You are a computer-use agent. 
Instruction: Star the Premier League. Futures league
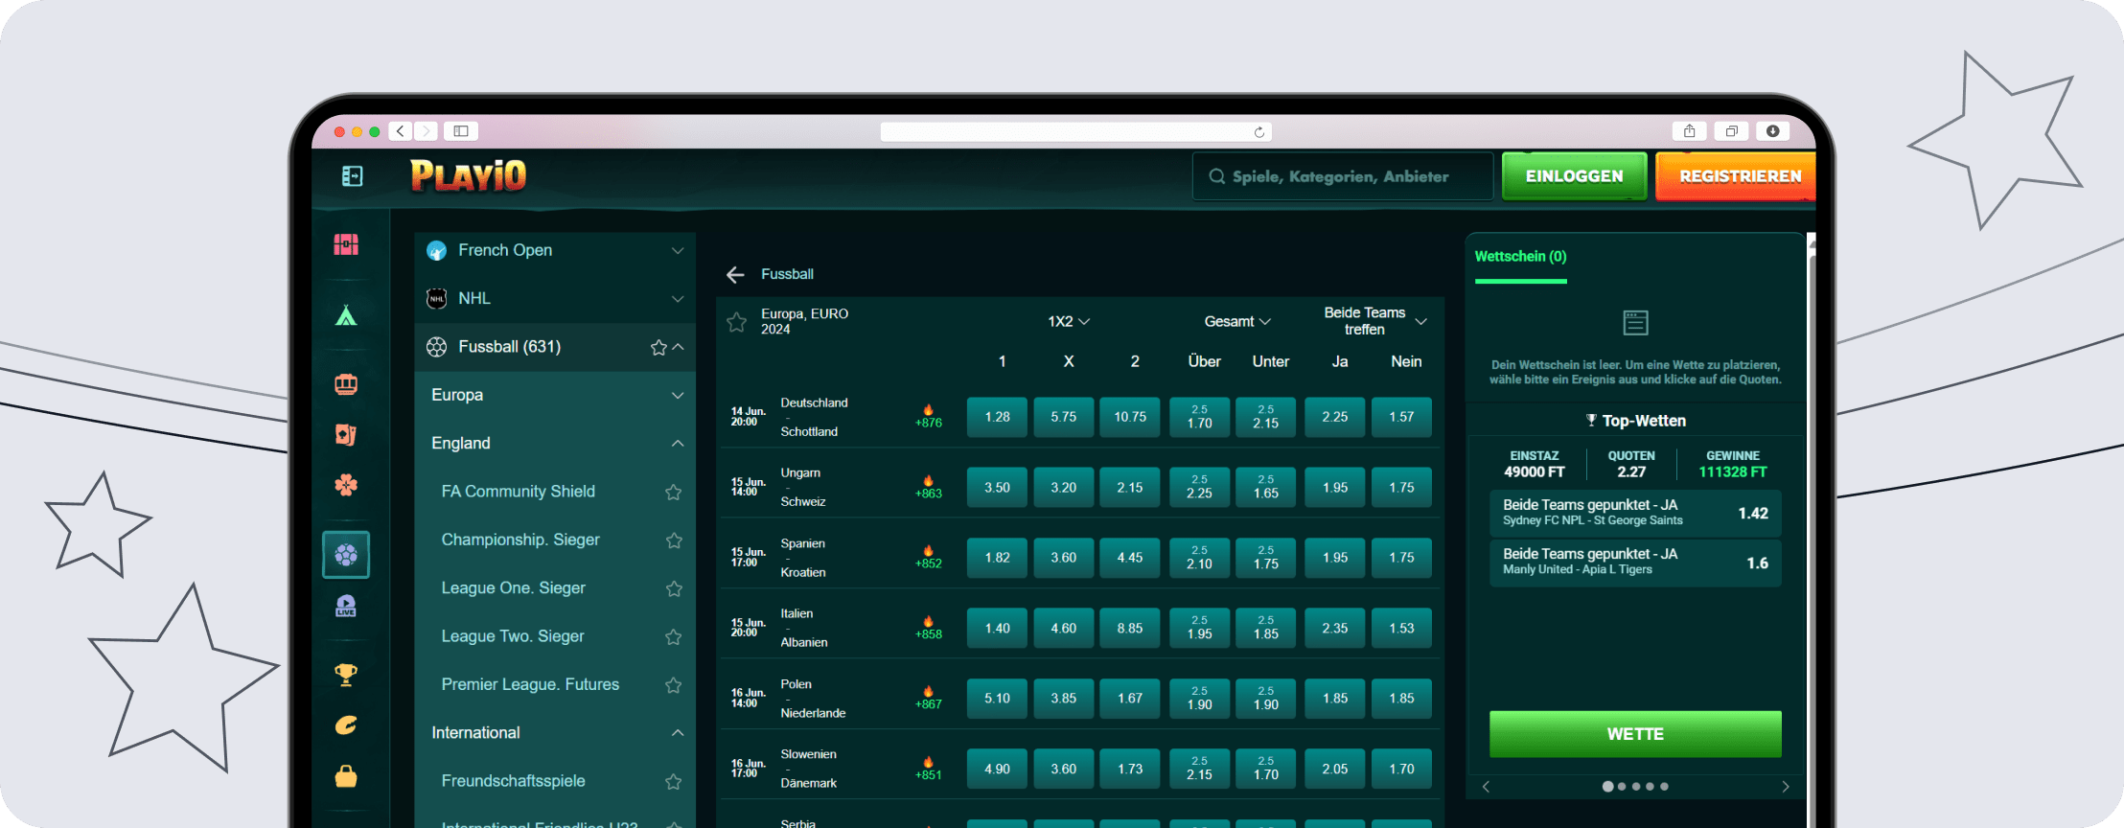[x=674, y=685]
